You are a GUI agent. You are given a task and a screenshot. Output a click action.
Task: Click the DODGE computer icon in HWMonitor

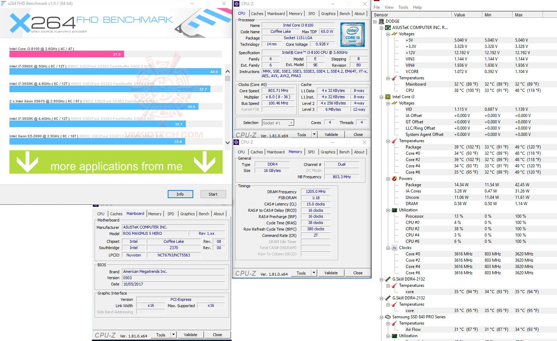(381, 21)
